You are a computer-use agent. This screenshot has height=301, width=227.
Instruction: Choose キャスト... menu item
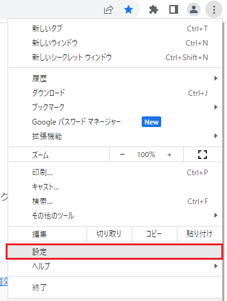tap(115, 187)
